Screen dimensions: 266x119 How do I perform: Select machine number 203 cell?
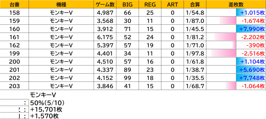(x=14, y=86)
